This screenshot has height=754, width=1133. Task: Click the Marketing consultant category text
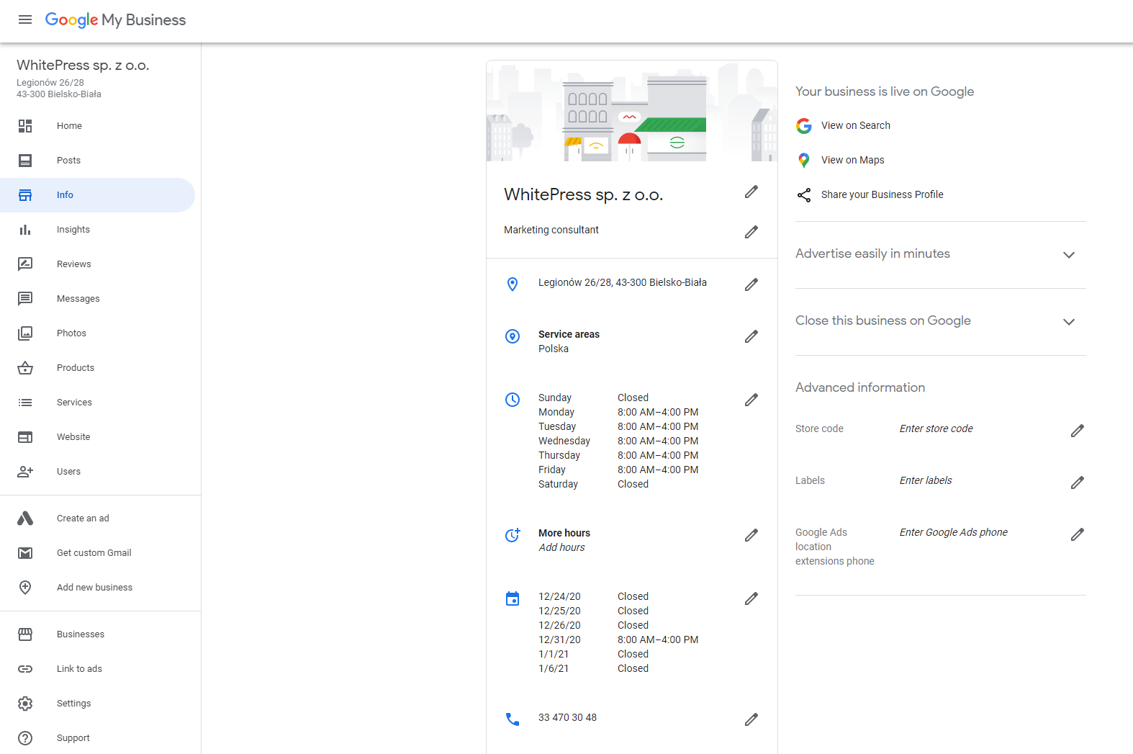point(551,230)
